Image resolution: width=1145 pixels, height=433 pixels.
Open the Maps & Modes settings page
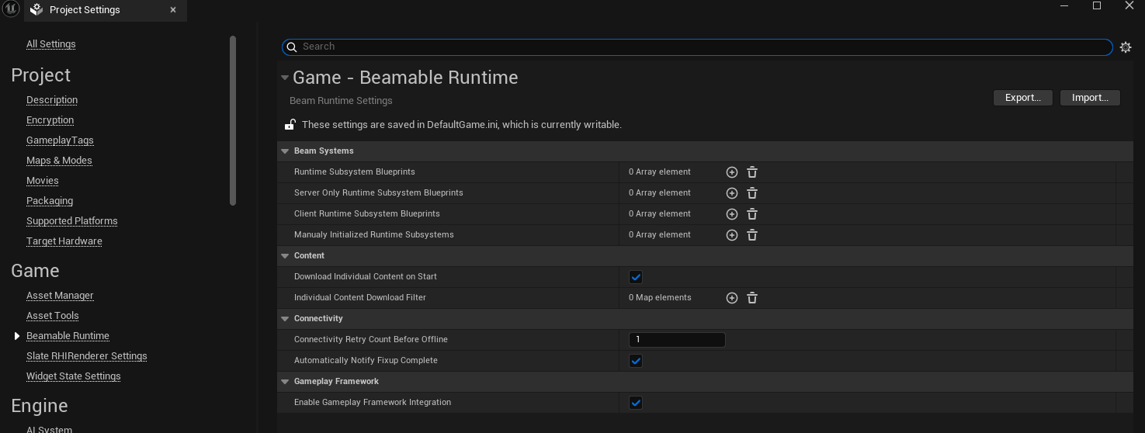click(x=59, y=161)
